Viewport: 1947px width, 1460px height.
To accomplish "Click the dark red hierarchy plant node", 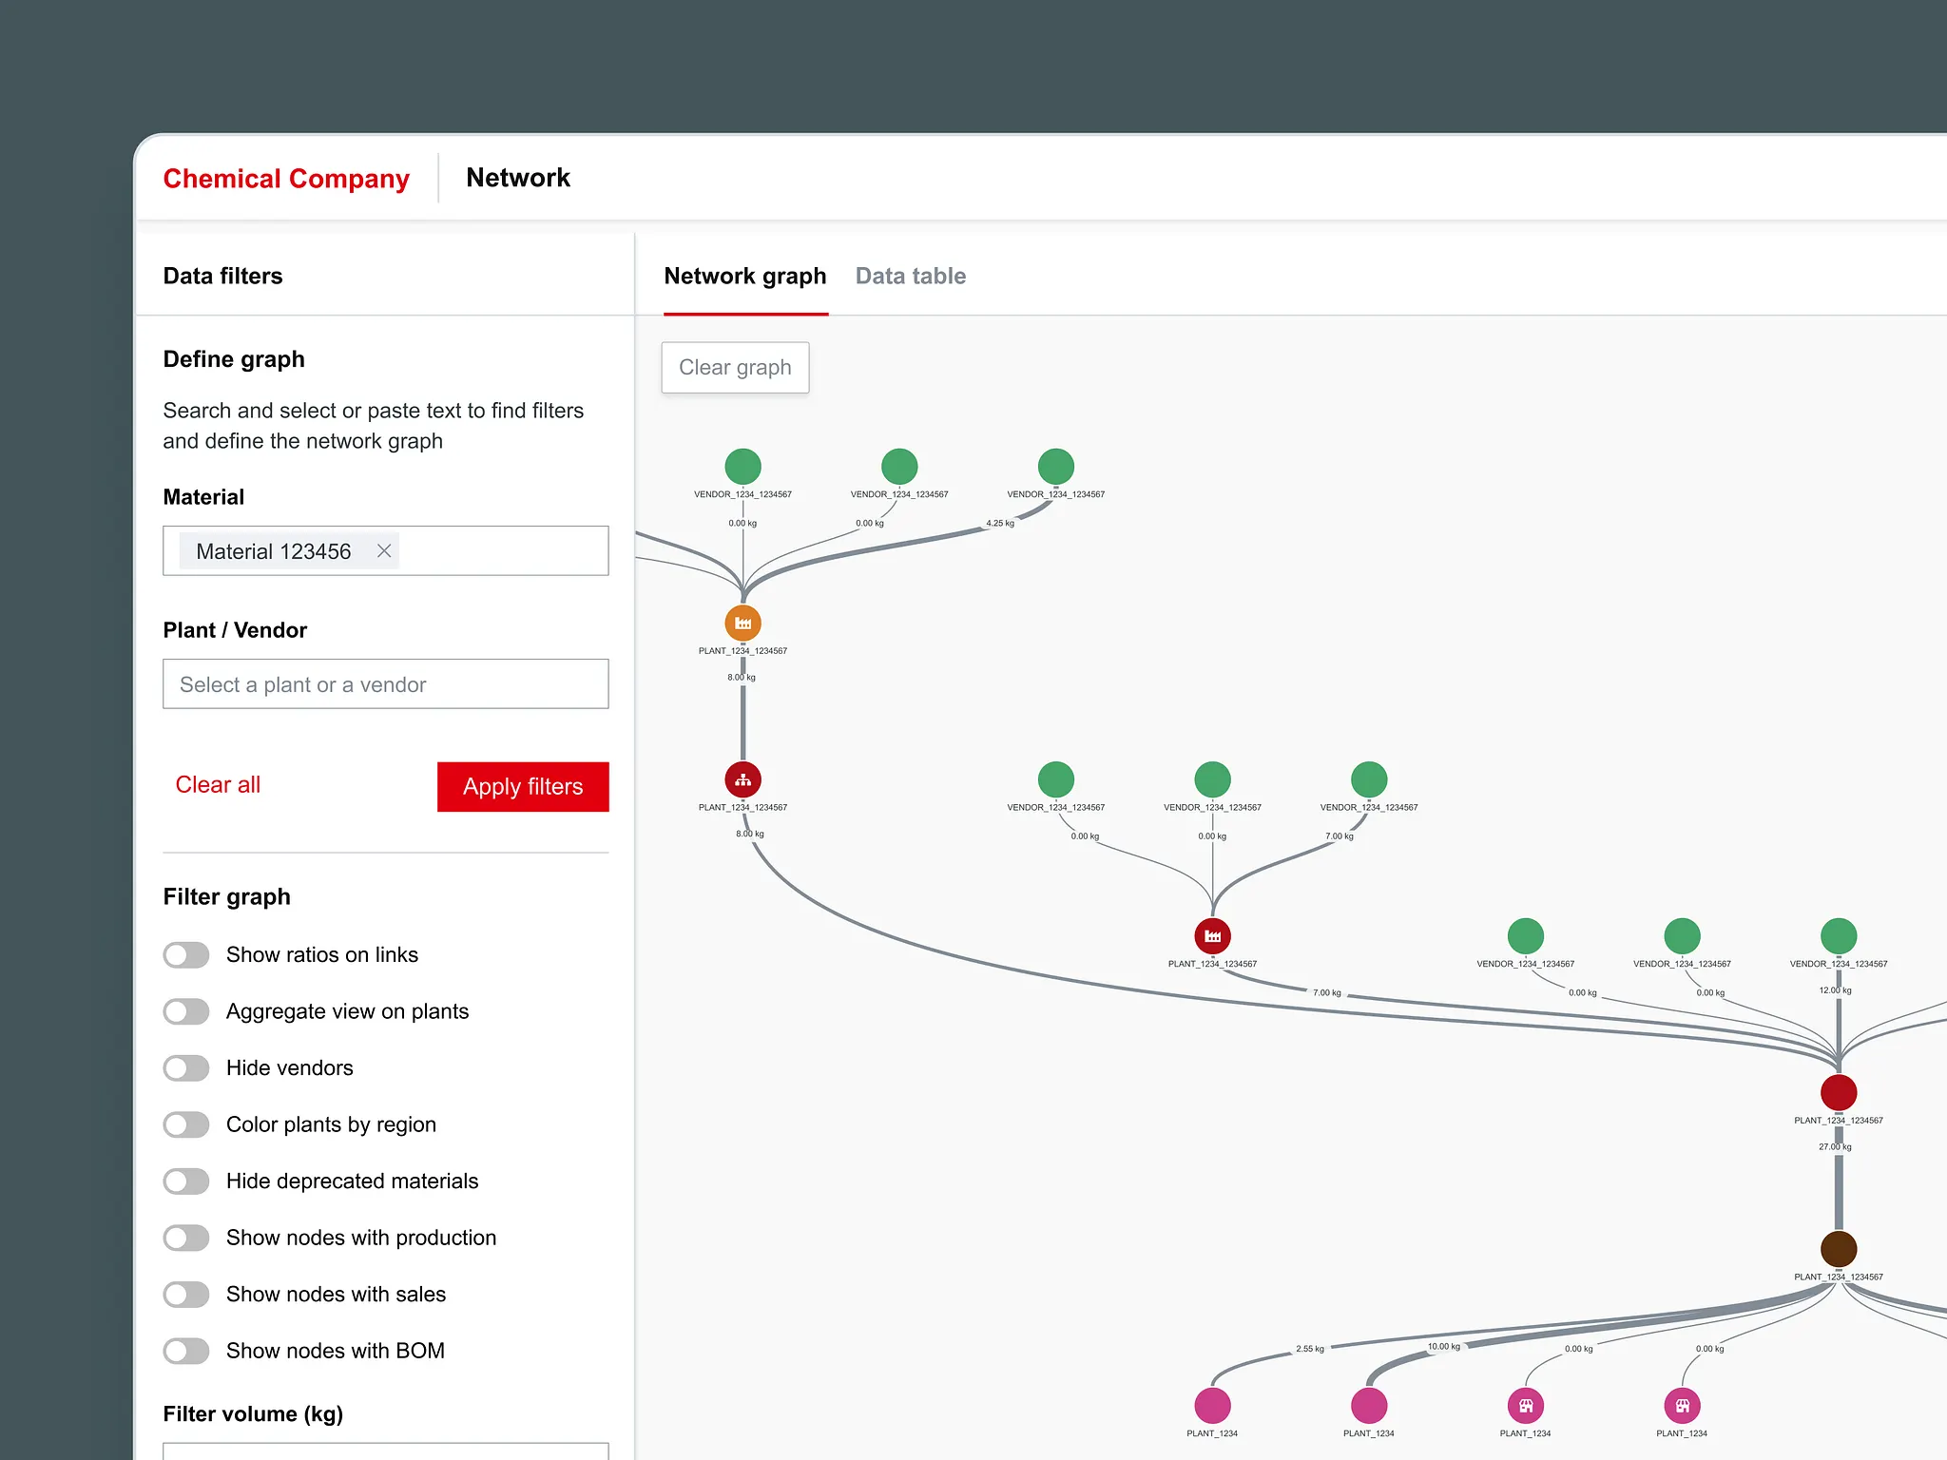I will click(742, 779).
